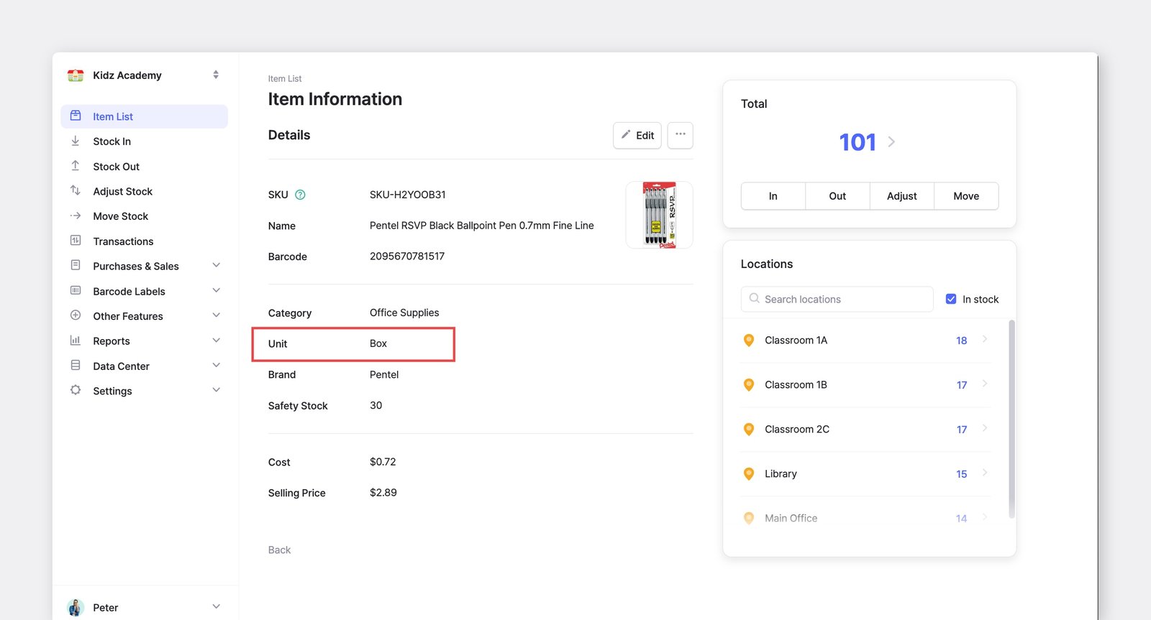Open the more options ellipsis button
Screen dimensions: 1151x620
(680, 135)
